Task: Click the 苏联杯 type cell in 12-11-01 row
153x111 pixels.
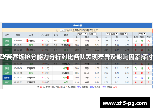Action: [x=7, y=78]
